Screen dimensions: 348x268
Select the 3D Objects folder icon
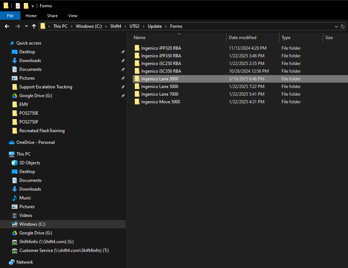click(15, 163)
